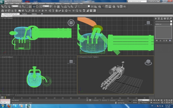Click the 3ds Max application logo button
This screenshot has height=108, width=173.
[x=2, y=2]
